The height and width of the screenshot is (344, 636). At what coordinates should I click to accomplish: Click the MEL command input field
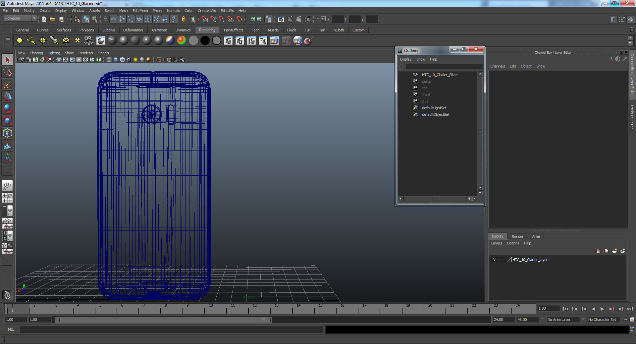click(x=171, y=329)
